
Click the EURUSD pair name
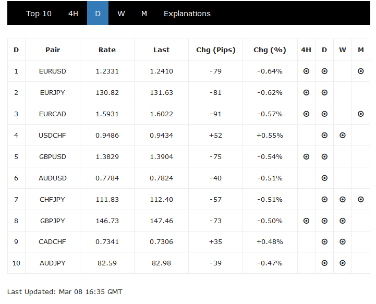53,71
